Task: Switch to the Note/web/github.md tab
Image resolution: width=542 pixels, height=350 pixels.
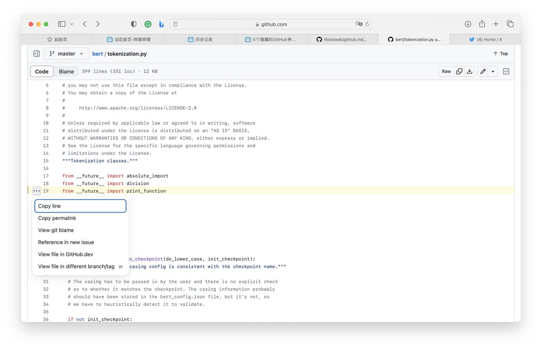Action: tap(343, 40)
